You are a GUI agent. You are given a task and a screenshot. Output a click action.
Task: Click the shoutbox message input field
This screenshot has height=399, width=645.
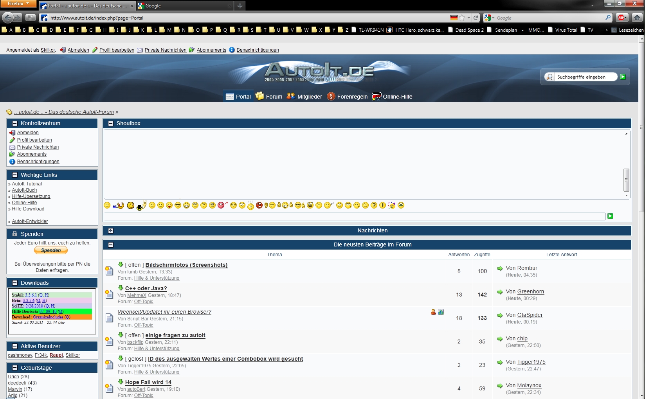click(354, 216)
